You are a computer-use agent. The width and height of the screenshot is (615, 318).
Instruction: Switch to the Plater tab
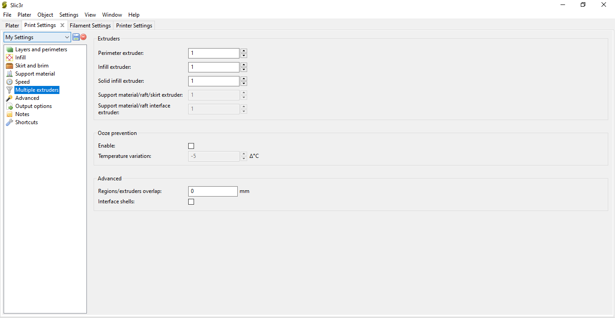point(12,26)
